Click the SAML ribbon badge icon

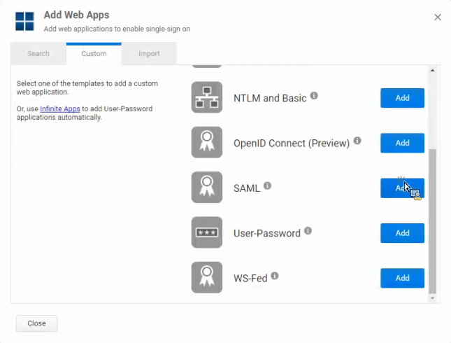click(207, 187)
